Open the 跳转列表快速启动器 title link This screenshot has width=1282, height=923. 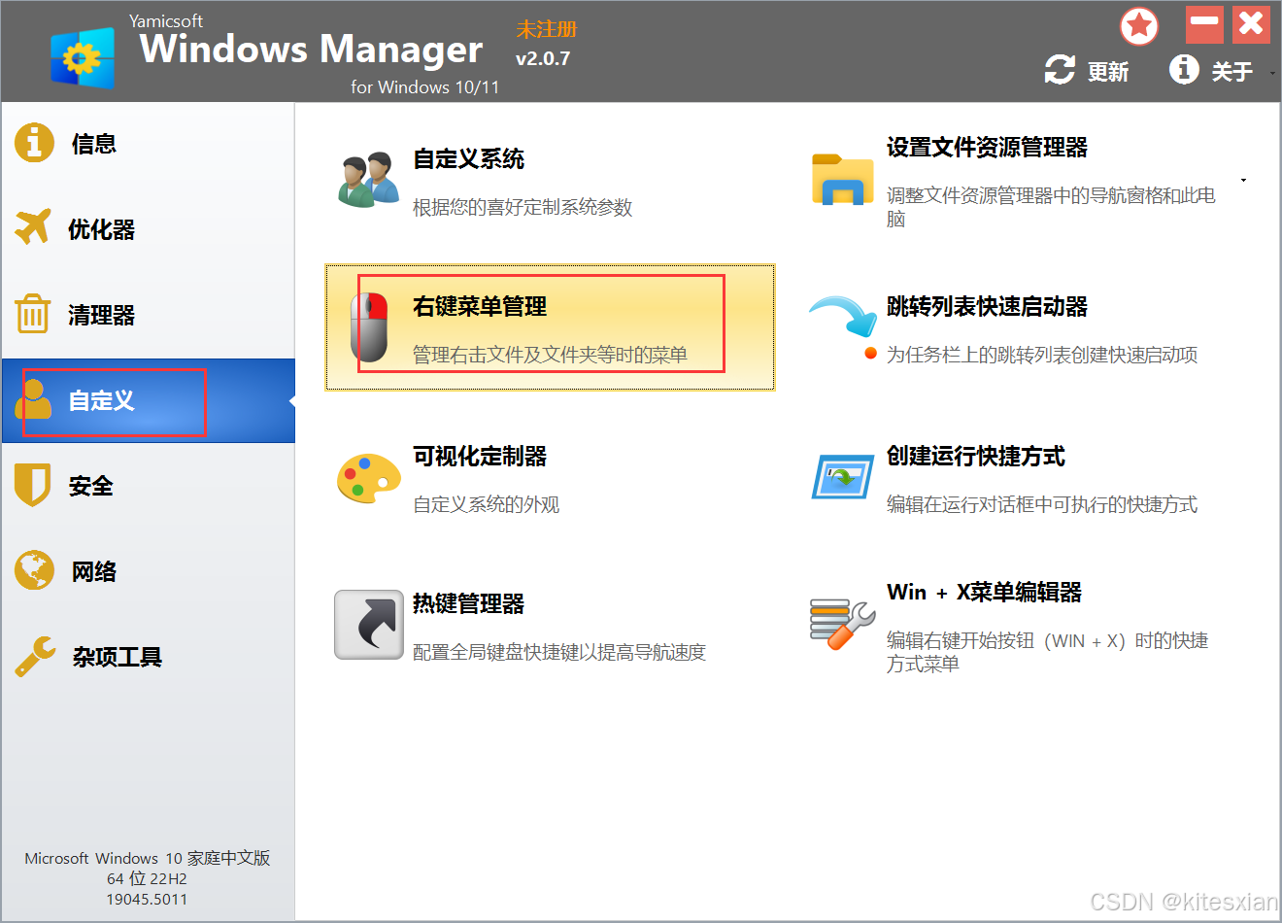987,306
